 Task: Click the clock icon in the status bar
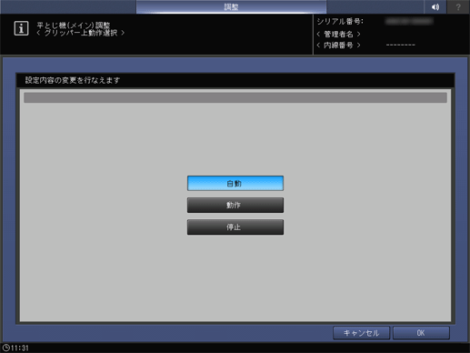5,348
